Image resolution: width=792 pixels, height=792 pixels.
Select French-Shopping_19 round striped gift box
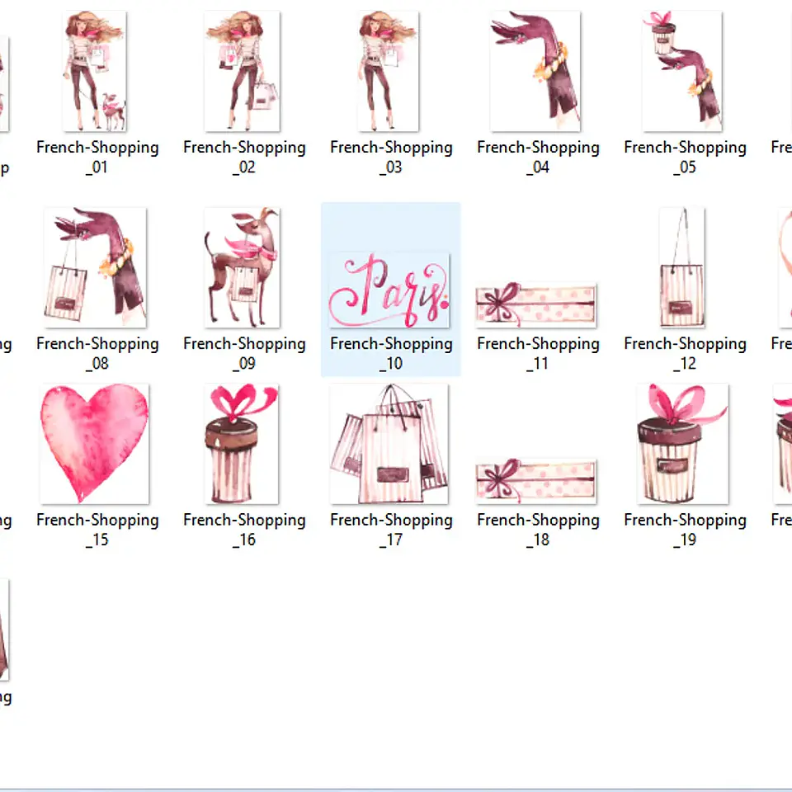point(682,444)
